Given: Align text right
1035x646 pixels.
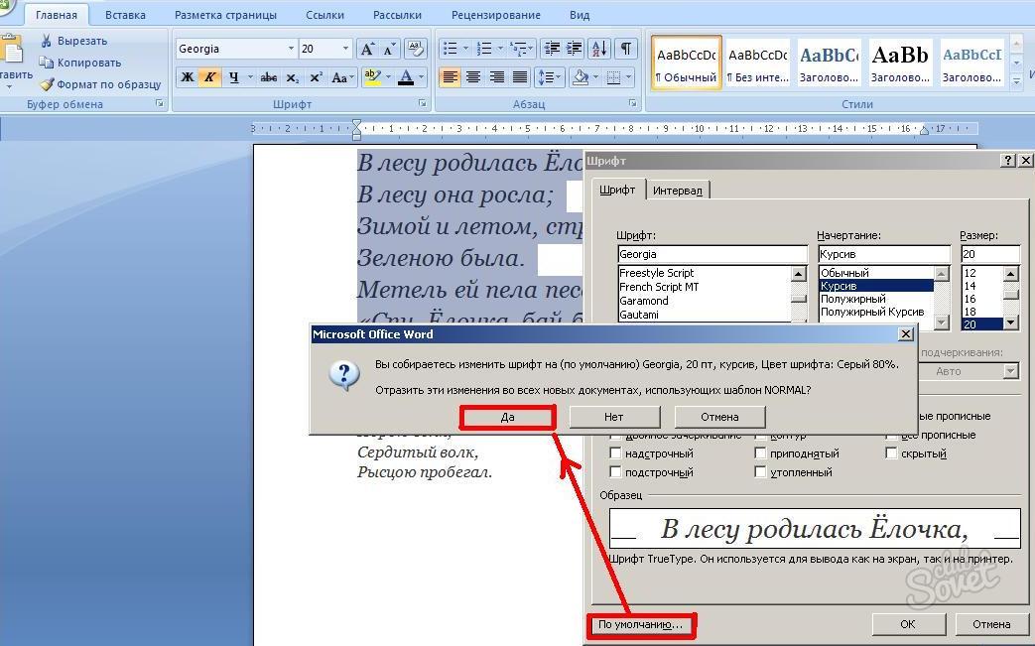Looking at the screenshot, I should 496,77.
